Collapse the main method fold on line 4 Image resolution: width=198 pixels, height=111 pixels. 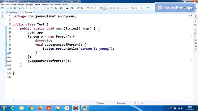[12, 28]
